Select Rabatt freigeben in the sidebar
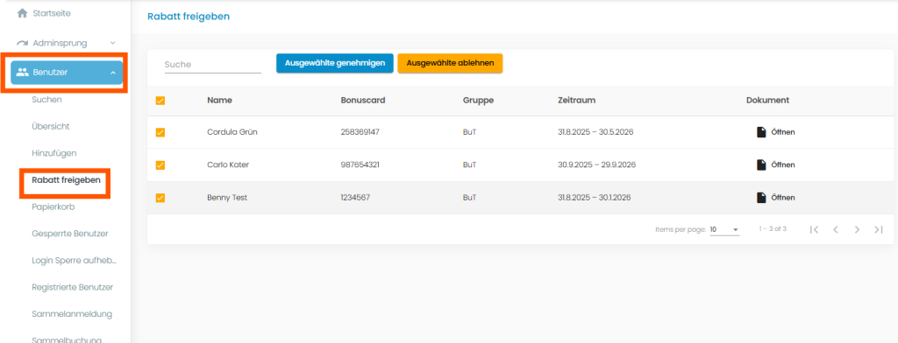 click(67, 180)
